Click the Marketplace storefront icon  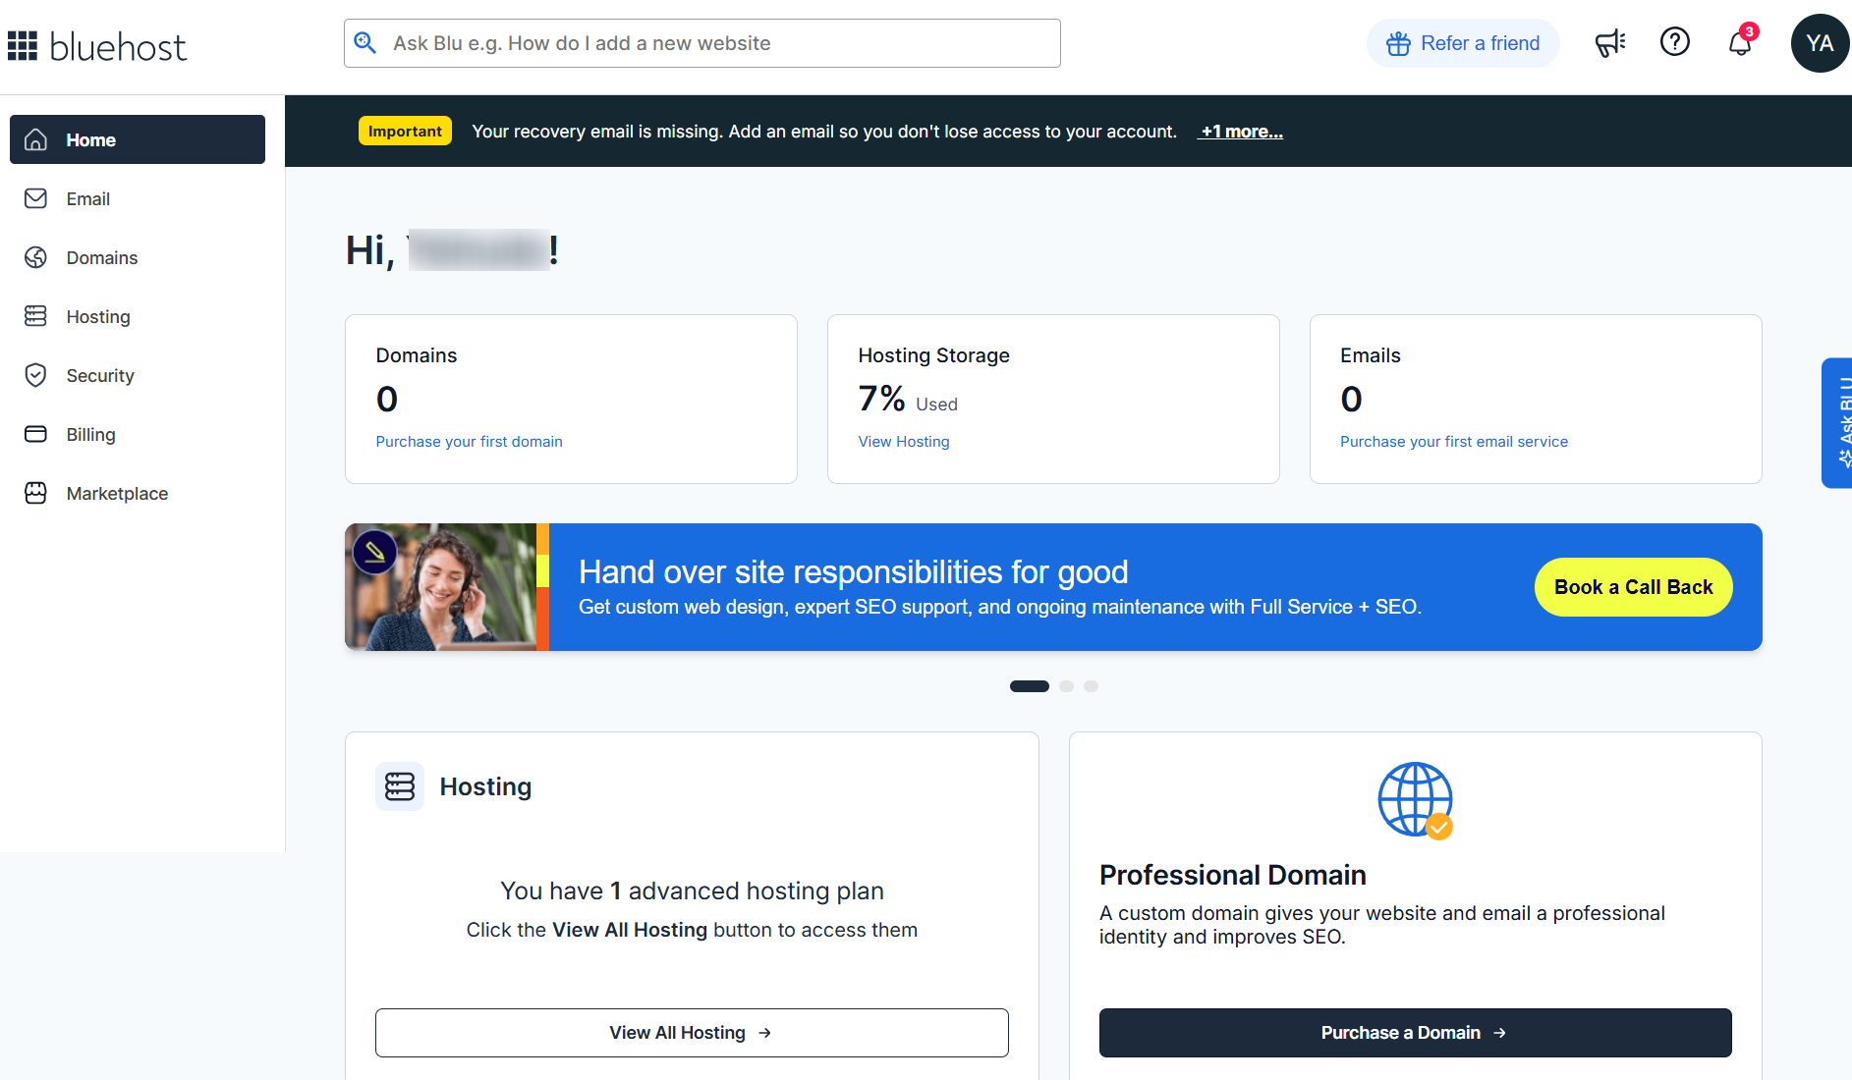(35, 493)
